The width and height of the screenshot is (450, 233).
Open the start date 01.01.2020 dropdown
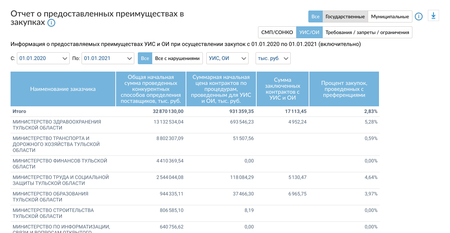[43, 58]
